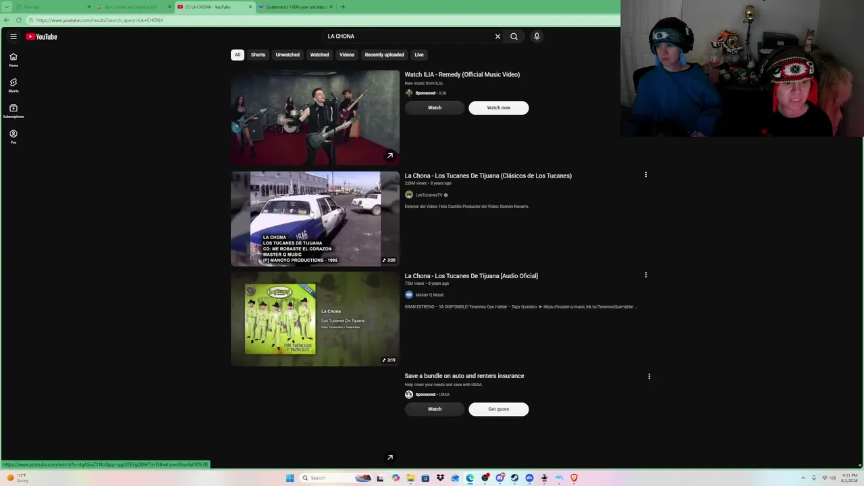
Task: Open the weather widget on taskbar
Action: [x=18, y=478]
